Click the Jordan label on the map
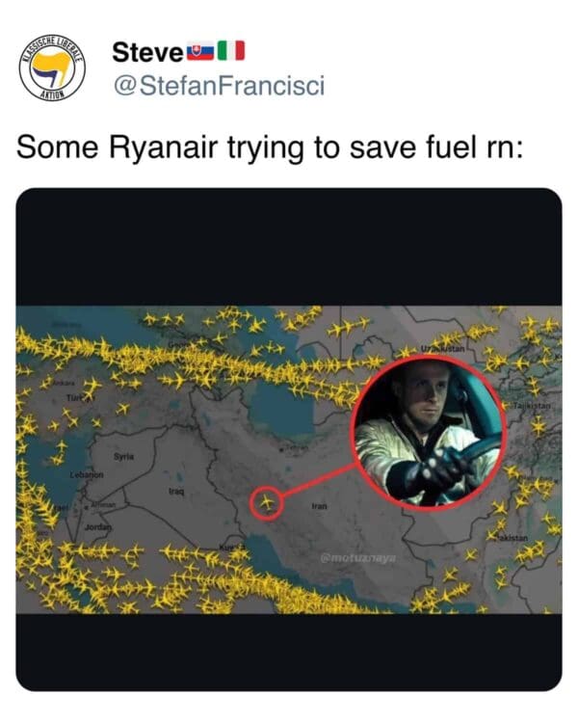578x723 pixels. click(x=97, y=529)
